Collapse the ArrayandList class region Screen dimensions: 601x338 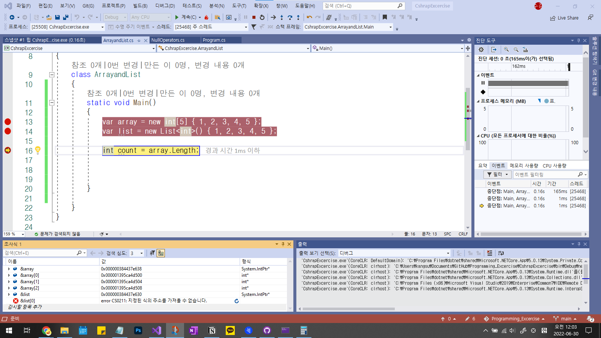click(52, 74)
